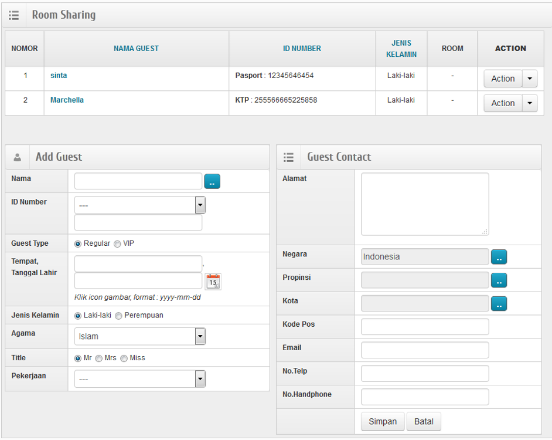This screenshot has height=440, width=552.
Task: Open the Negara lookup button
Action: pos(499,257)
